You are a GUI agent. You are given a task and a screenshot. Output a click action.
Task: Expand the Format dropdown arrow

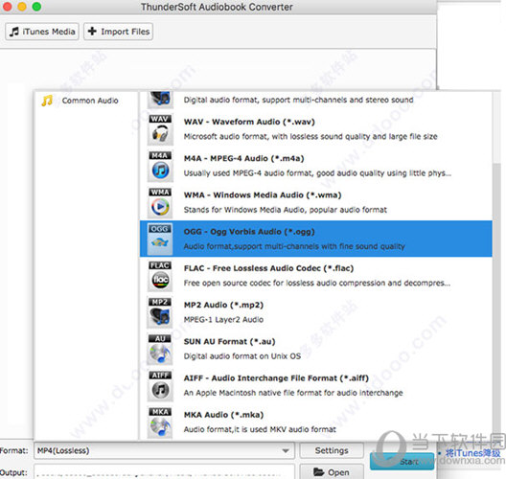286,450
